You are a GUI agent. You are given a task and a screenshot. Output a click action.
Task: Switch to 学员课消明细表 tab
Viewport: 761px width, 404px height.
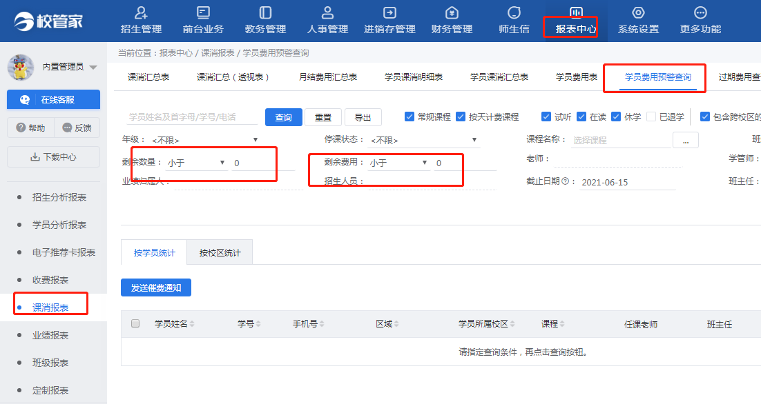tap(414, 77)
